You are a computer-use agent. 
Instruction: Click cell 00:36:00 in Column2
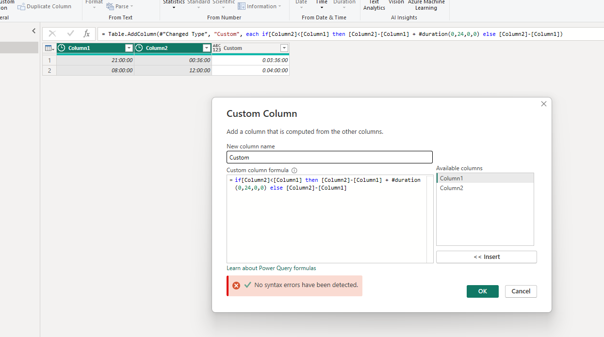click(173, 61)
